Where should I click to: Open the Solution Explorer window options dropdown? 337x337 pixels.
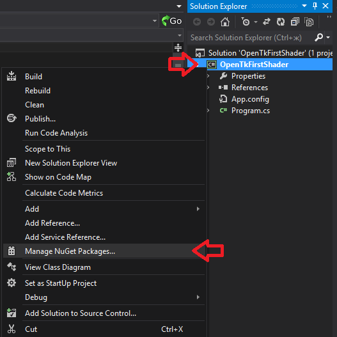pos(304,6)
